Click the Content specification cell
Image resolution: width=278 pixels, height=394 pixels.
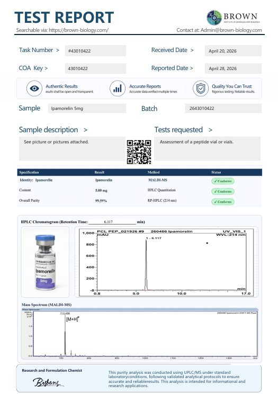click(25, 190)
